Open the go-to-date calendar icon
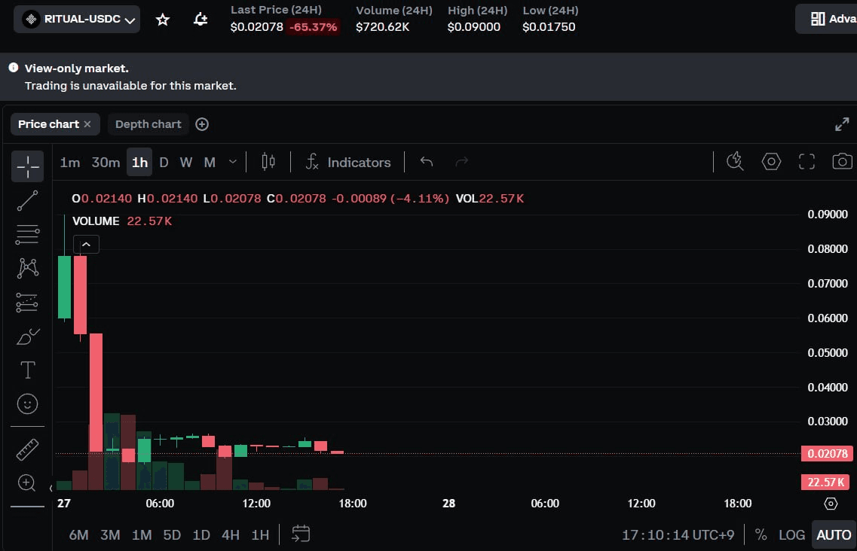This screenshot has width=857, height=551. point(301,534)
